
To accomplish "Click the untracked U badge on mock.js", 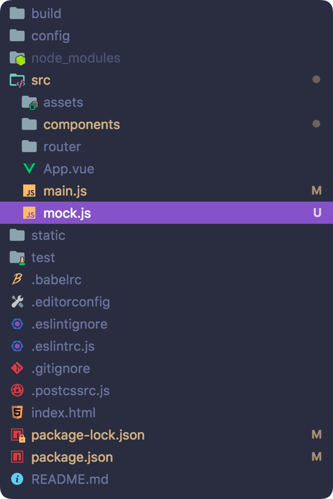I will point(317,213).
